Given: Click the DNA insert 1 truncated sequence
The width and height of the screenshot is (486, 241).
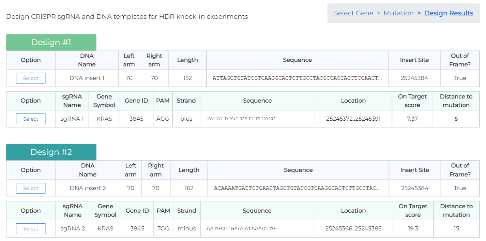Looking at the screenshot, I should point(297,78).
